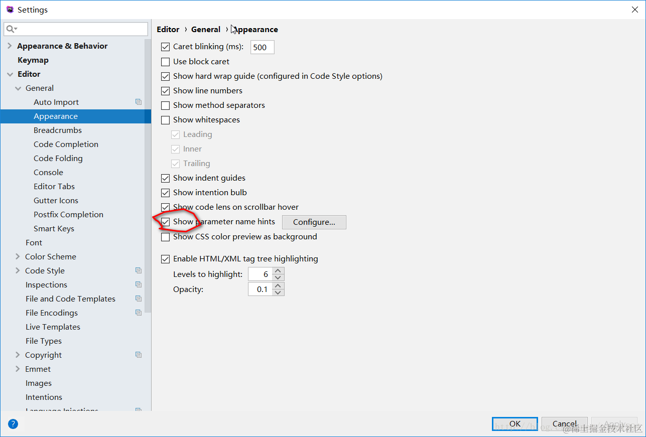Click the settings search field
The height and width of the screenshot is (437, 646).
pos(76,29)
